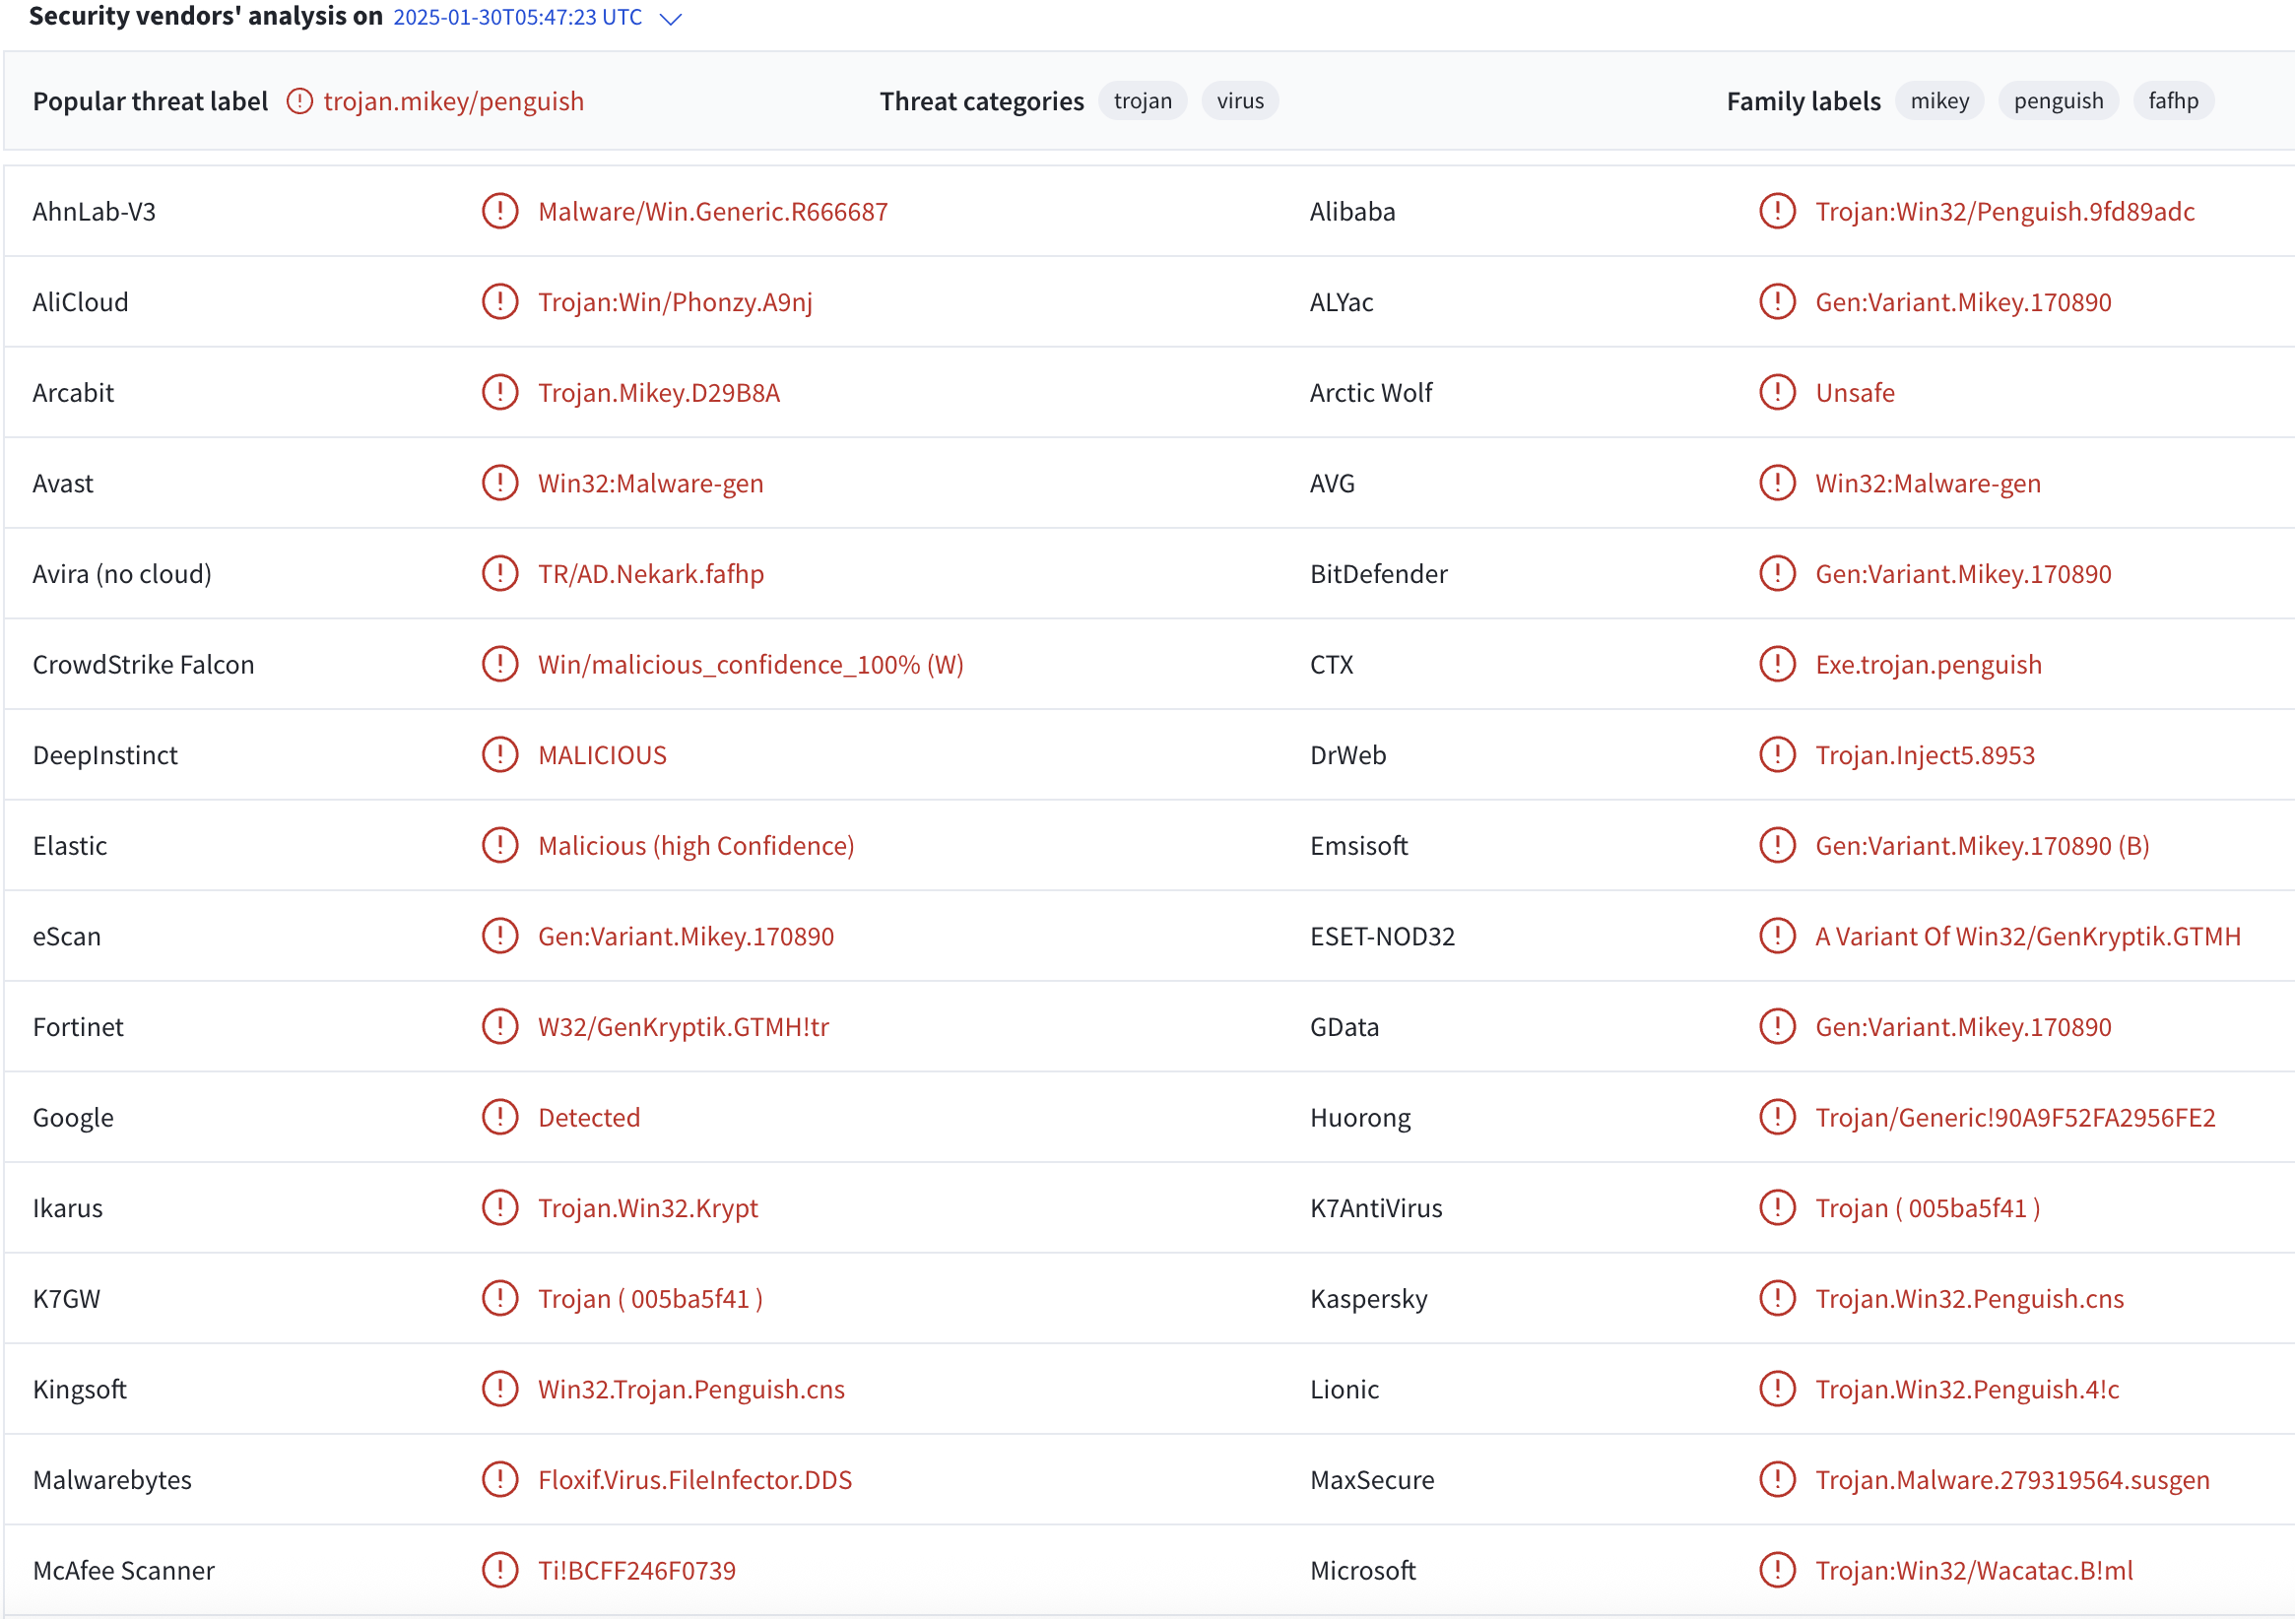Image resolution: width=2295 pixels, height=1619 pixels.
Task: Select the Trojan.Win32.Krypt detection text
Action: (x=648, y=1208)
